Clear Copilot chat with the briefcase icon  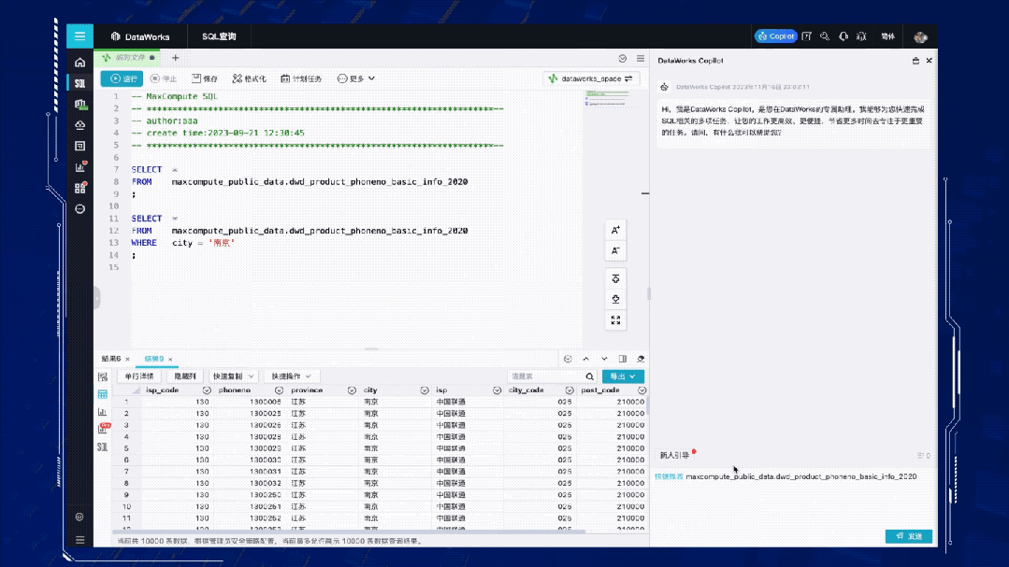click(x=915, y=61)
